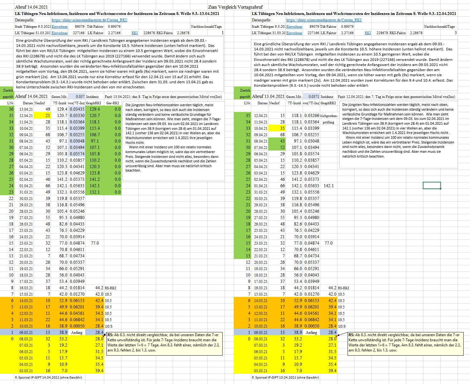Select left table GraphRKI value 77.0 for 23.03.21
This screenshot has height=384, width=470.
click(95, 243)
